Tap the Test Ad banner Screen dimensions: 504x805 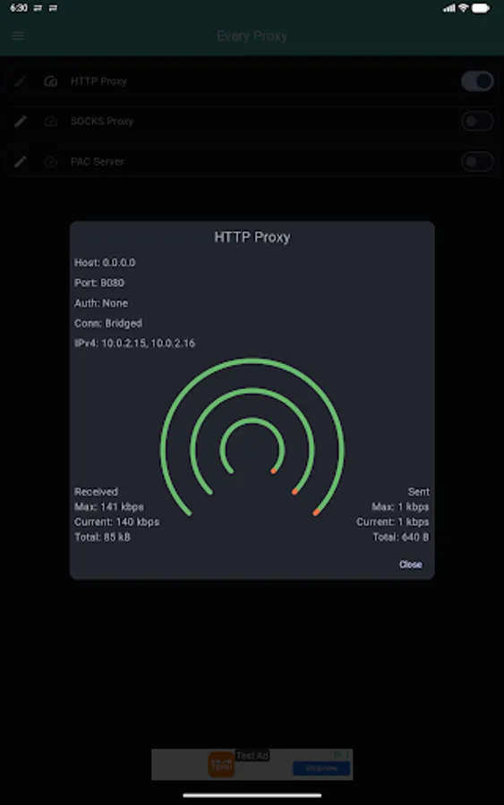(x=252, y=765)
